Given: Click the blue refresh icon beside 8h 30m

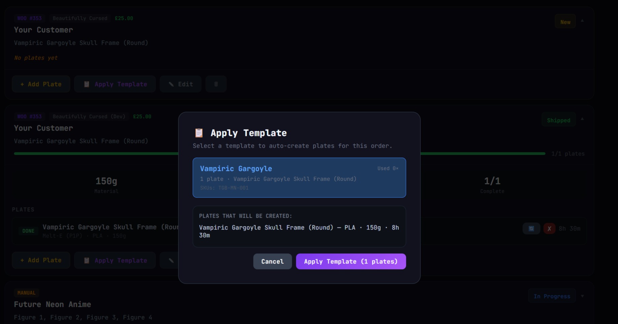Looking at the screenshot, I should click(531, 229).
